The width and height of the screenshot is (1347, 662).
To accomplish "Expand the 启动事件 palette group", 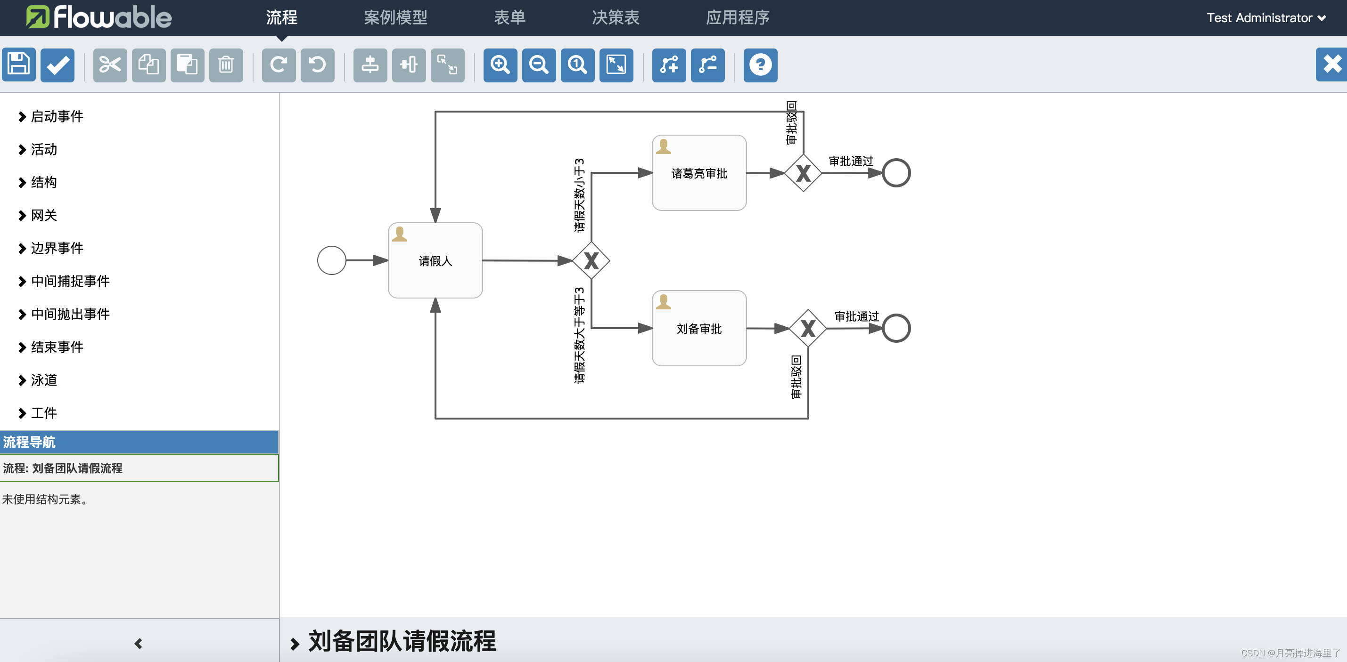I will click(51, 116).
